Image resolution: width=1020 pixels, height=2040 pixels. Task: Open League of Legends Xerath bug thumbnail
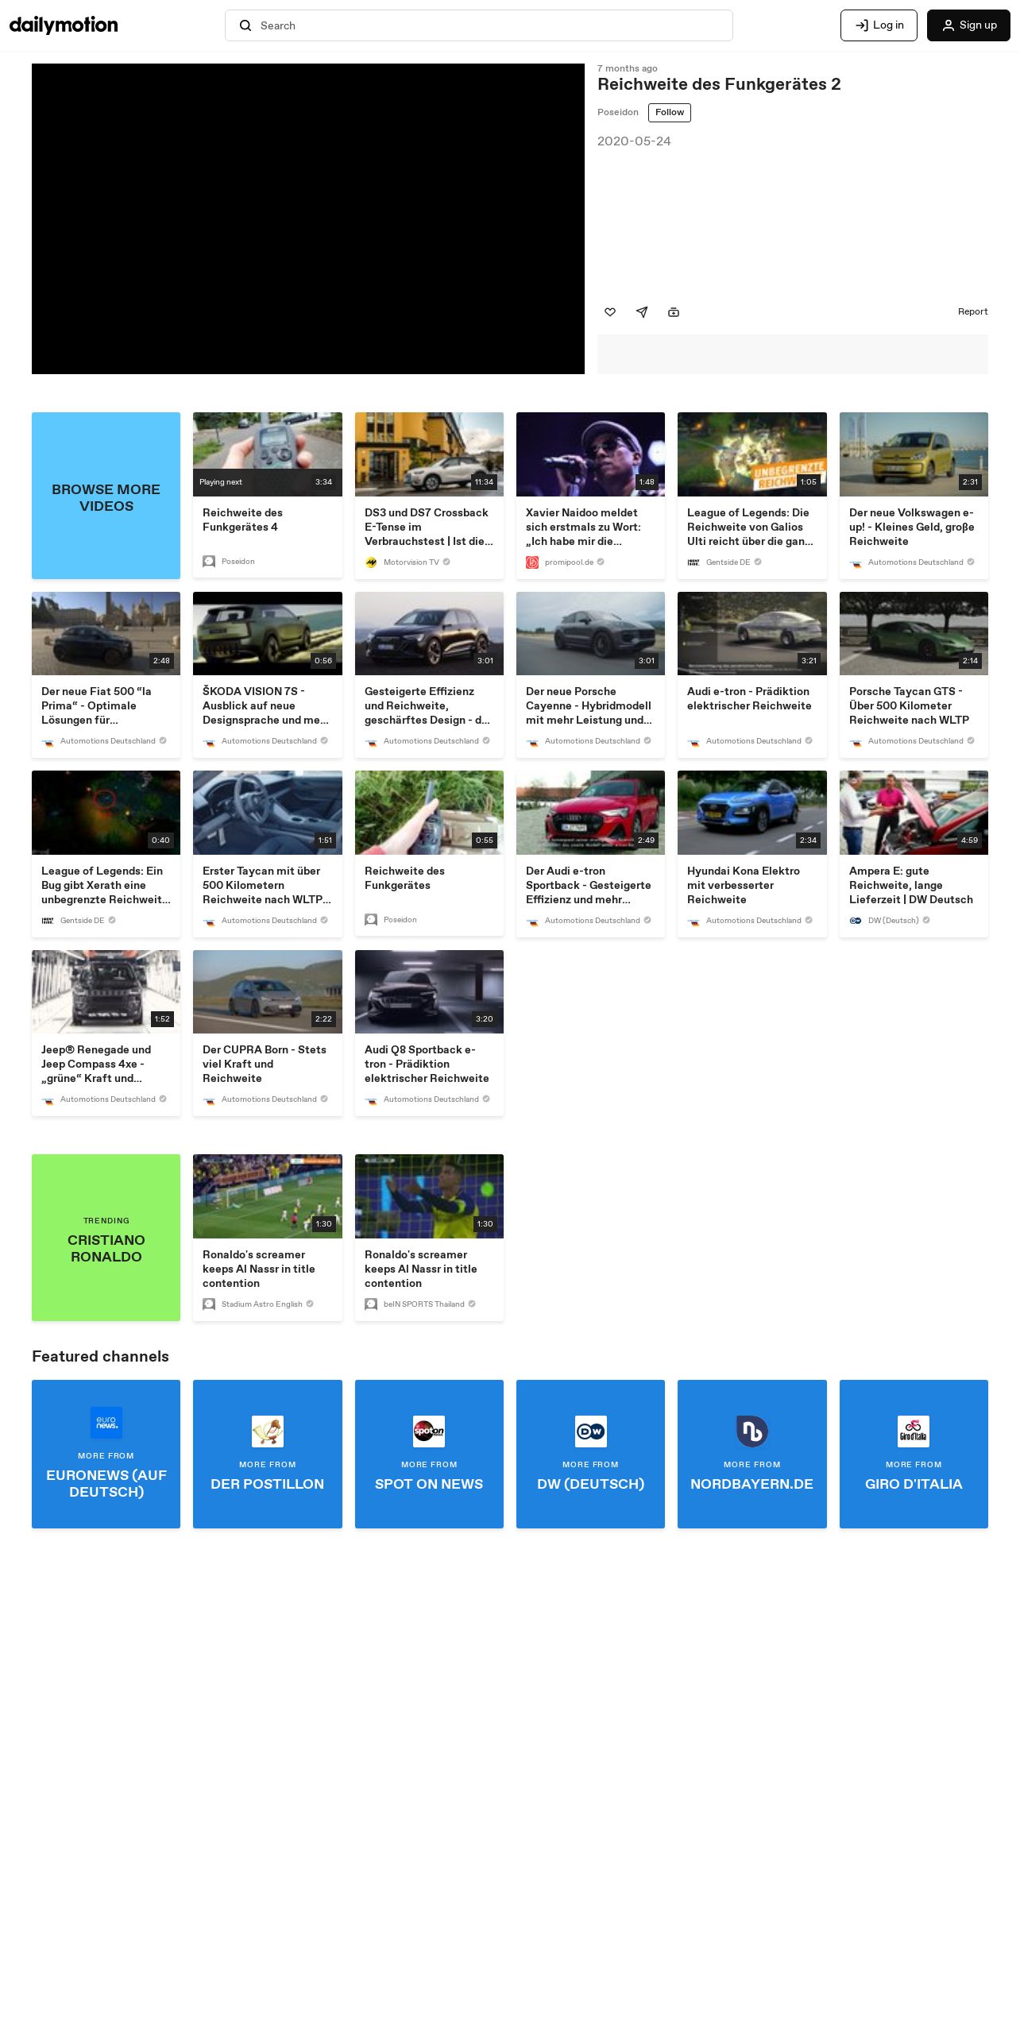[106, 813]
